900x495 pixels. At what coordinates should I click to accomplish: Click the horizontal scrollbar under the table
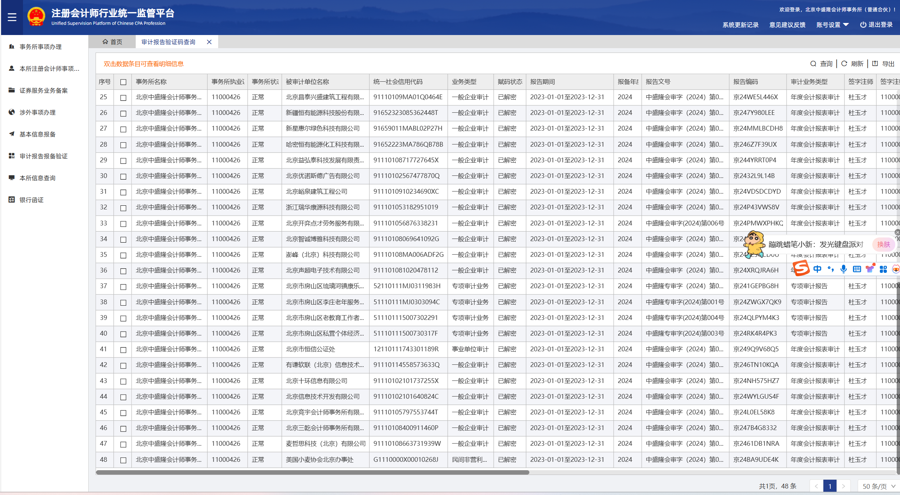312,472
